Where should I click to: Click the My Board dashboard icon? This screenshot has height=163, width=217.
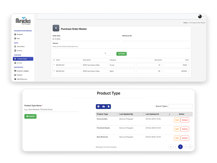pos(15,34)
